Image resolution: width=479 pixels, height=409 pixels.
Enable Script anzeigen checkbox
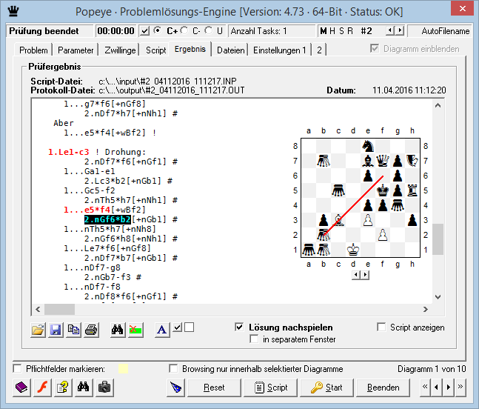pos(381,327)
